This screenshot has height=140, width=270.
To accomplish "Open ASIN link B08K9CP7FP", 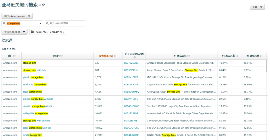I will tap(131, 85).
